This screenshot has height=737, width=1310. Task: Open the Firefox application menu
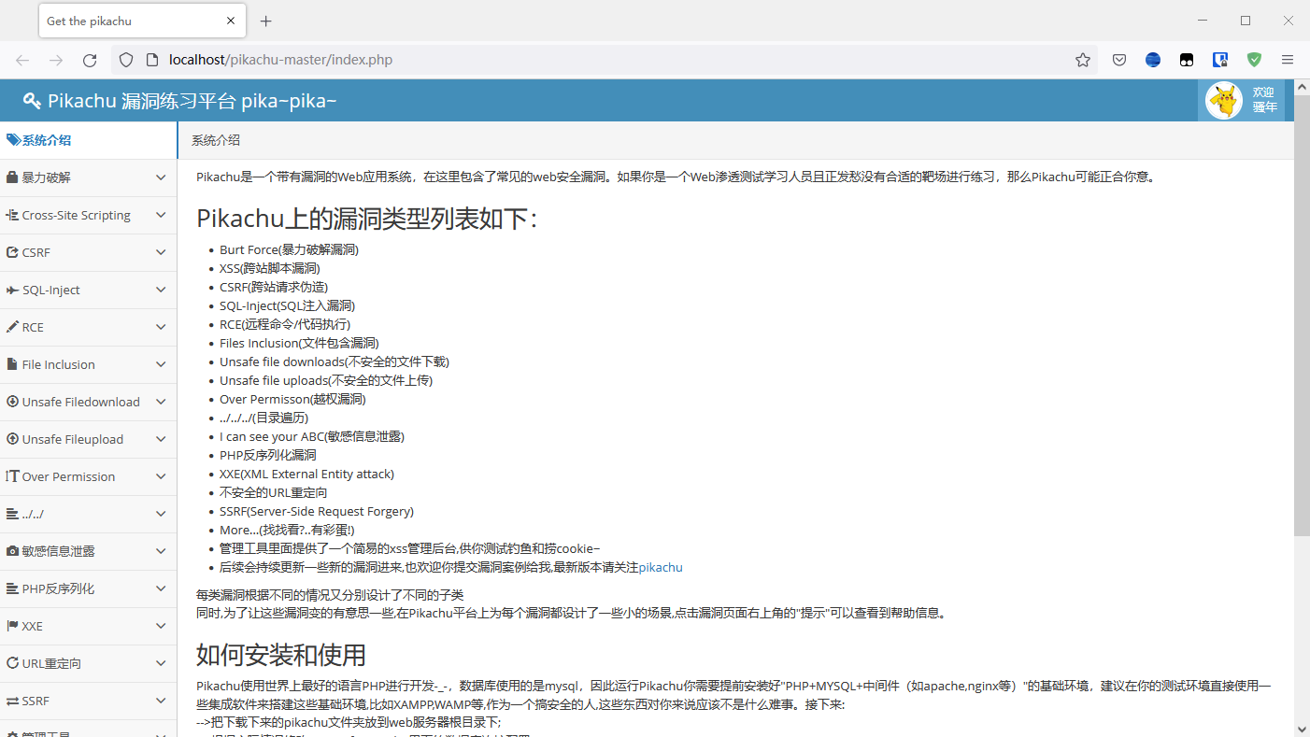[1288, 59]
